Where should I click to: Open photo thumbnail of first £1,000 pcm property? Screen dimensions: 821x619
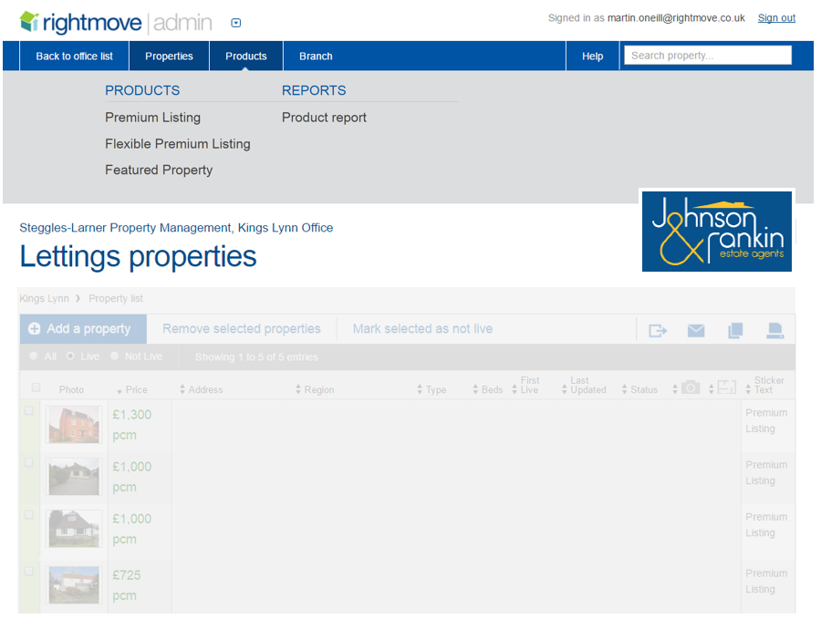(x=74, y=476)
